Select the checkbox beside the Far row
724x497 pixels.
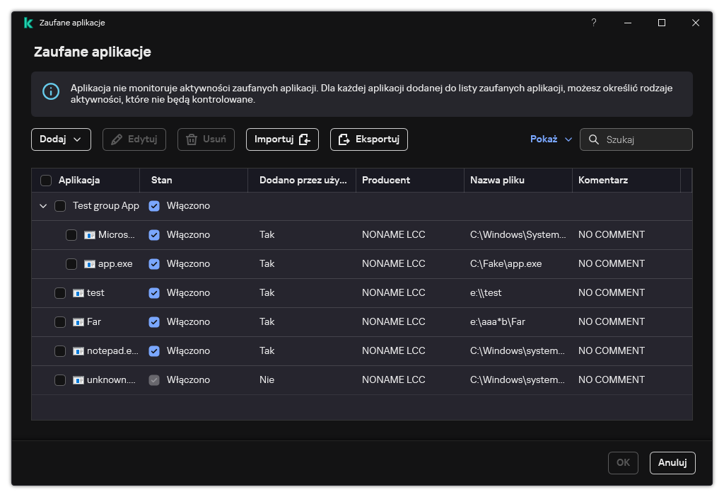click(60, 322)
